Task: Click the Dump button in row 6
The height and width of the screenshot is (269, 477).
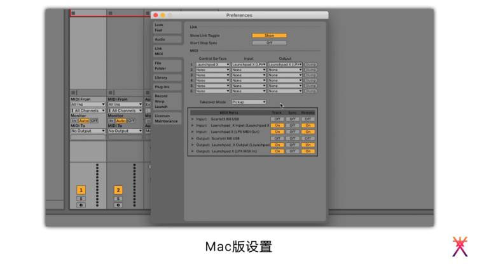Action: tap(311, 91)
